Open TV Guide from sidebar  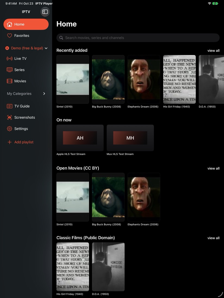26,106
